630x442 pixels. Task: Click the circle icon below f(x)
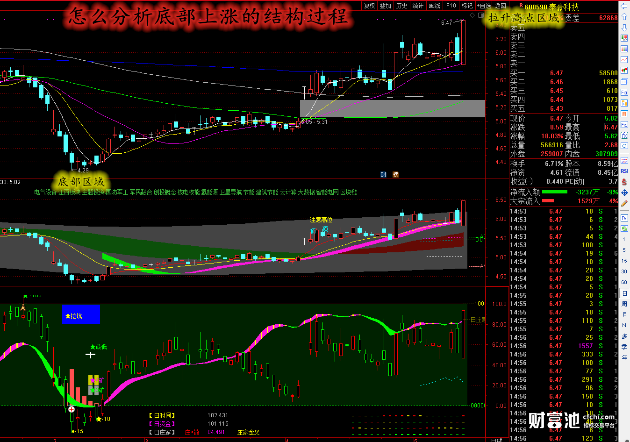(x=624, y=146)
